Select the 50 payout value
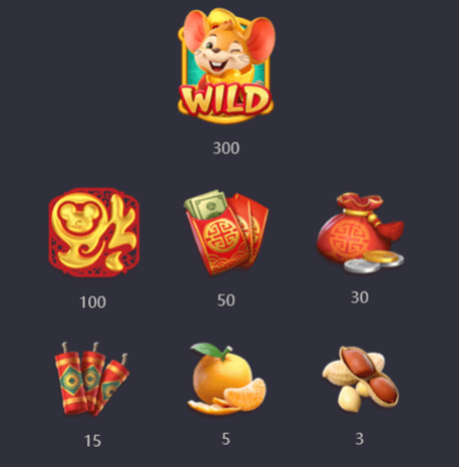Screen dimensions: 459x467 click(x=226, y=300)
